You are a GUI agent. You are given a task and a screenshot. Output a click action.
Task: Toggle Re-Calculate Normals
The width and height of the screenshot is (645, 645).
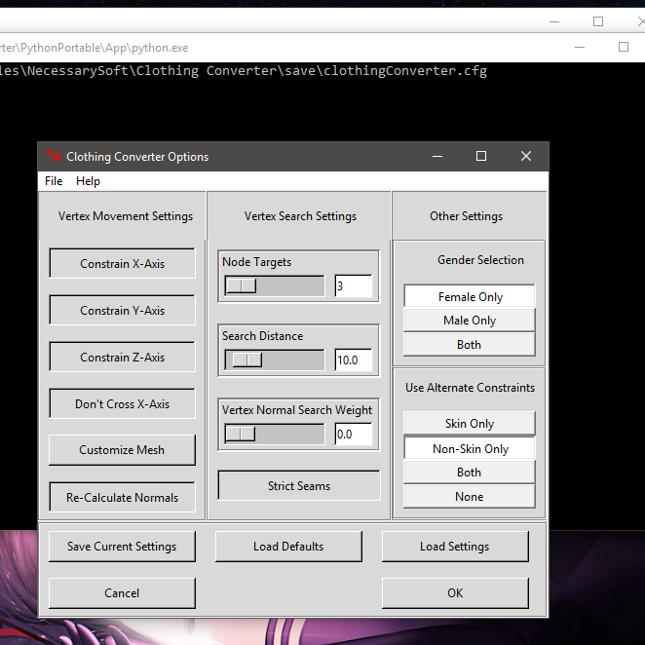click(122, 498)
